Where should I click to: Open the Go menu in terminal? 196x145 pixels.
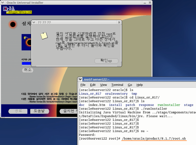(x=130, y=85)
